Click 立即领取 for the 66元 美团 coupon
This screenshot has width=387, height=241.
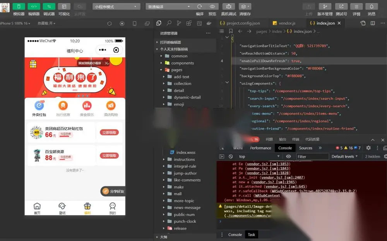click(109, 133)
